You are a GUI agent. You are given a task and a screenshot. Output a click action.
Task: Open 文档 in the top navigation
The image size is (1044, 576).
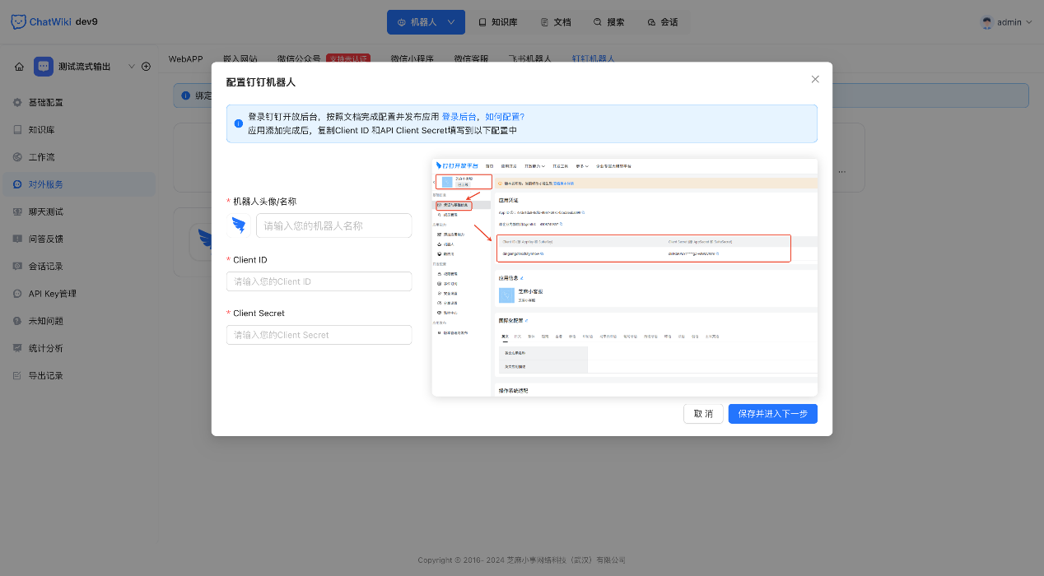tap(556, 22)
